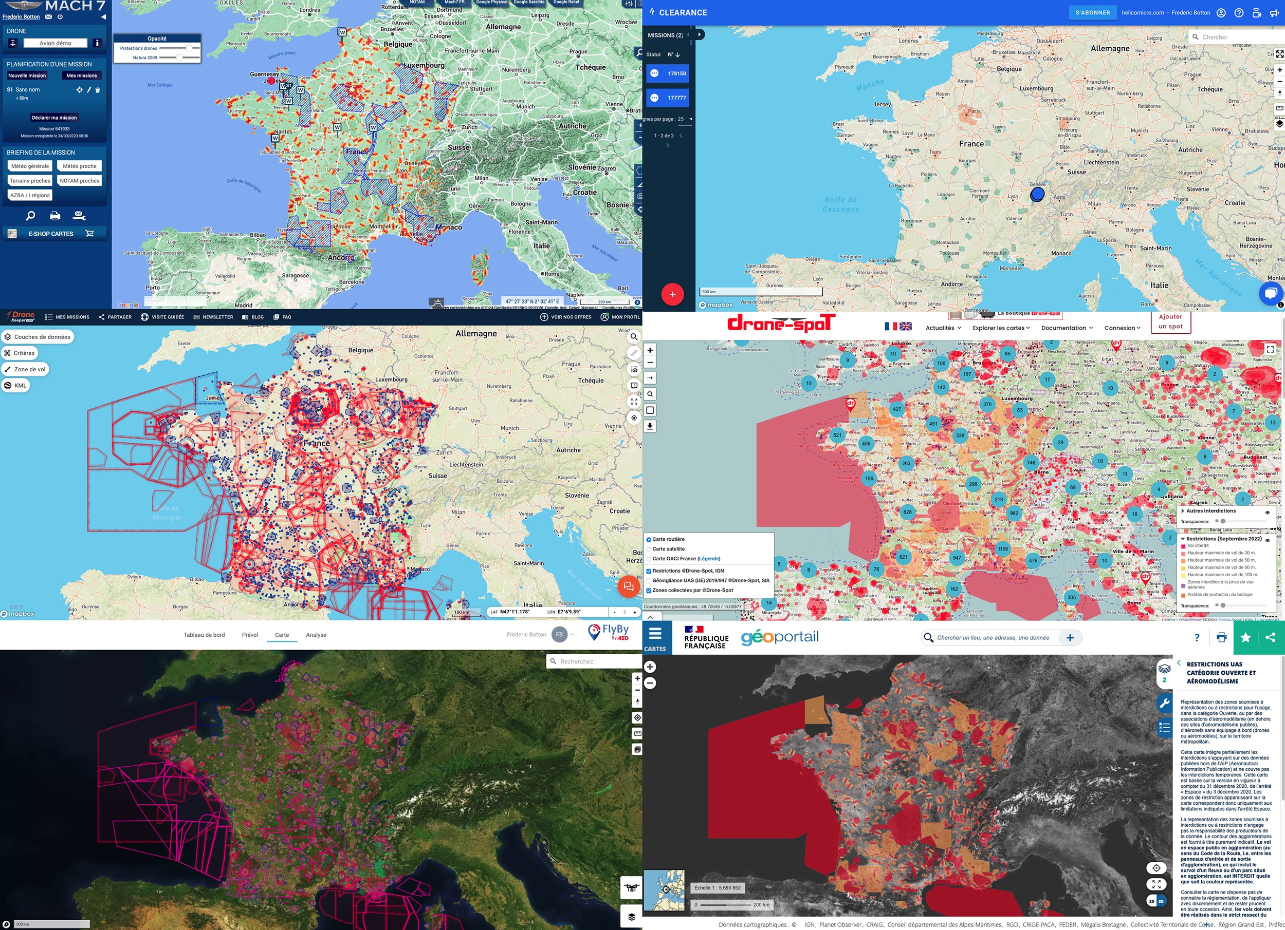Screen dimensions: 1285x930
Task: Toggle eye for Autres interdictions layer
Action: tap(1268, 513)
